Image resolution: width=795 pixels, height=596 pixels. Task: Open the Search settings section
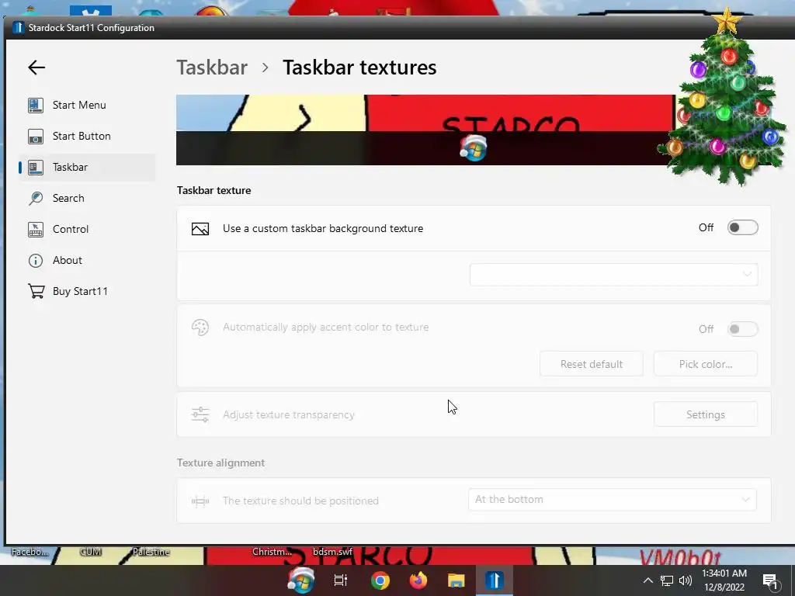coord(87,198)
